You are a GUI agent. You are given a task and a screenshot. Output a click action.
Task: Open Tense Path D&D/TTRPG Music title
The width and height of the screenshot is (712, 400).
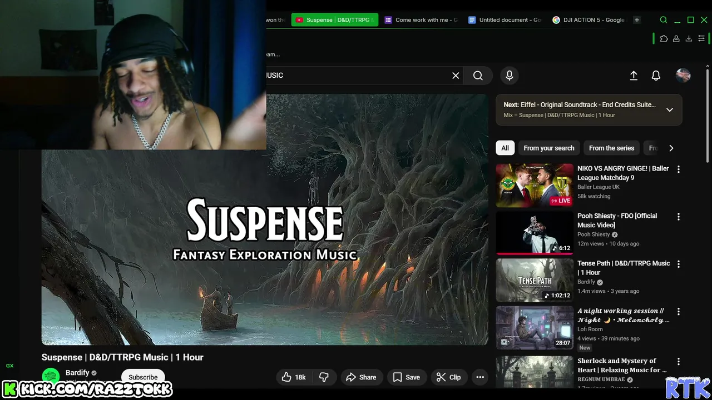tap(624, 268)
